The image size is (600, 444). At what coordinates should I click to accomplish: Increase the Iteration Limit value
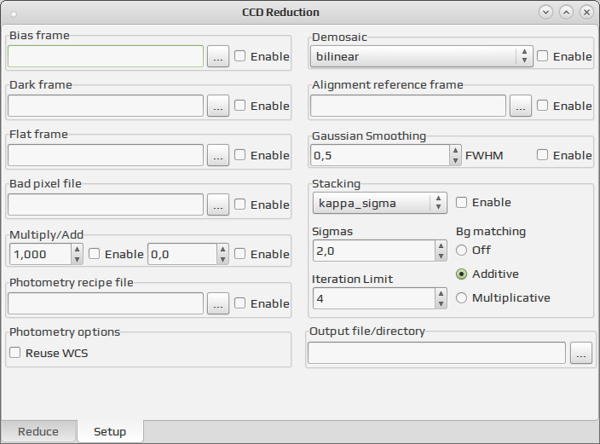pyautogui.click(x=441, y=293)
